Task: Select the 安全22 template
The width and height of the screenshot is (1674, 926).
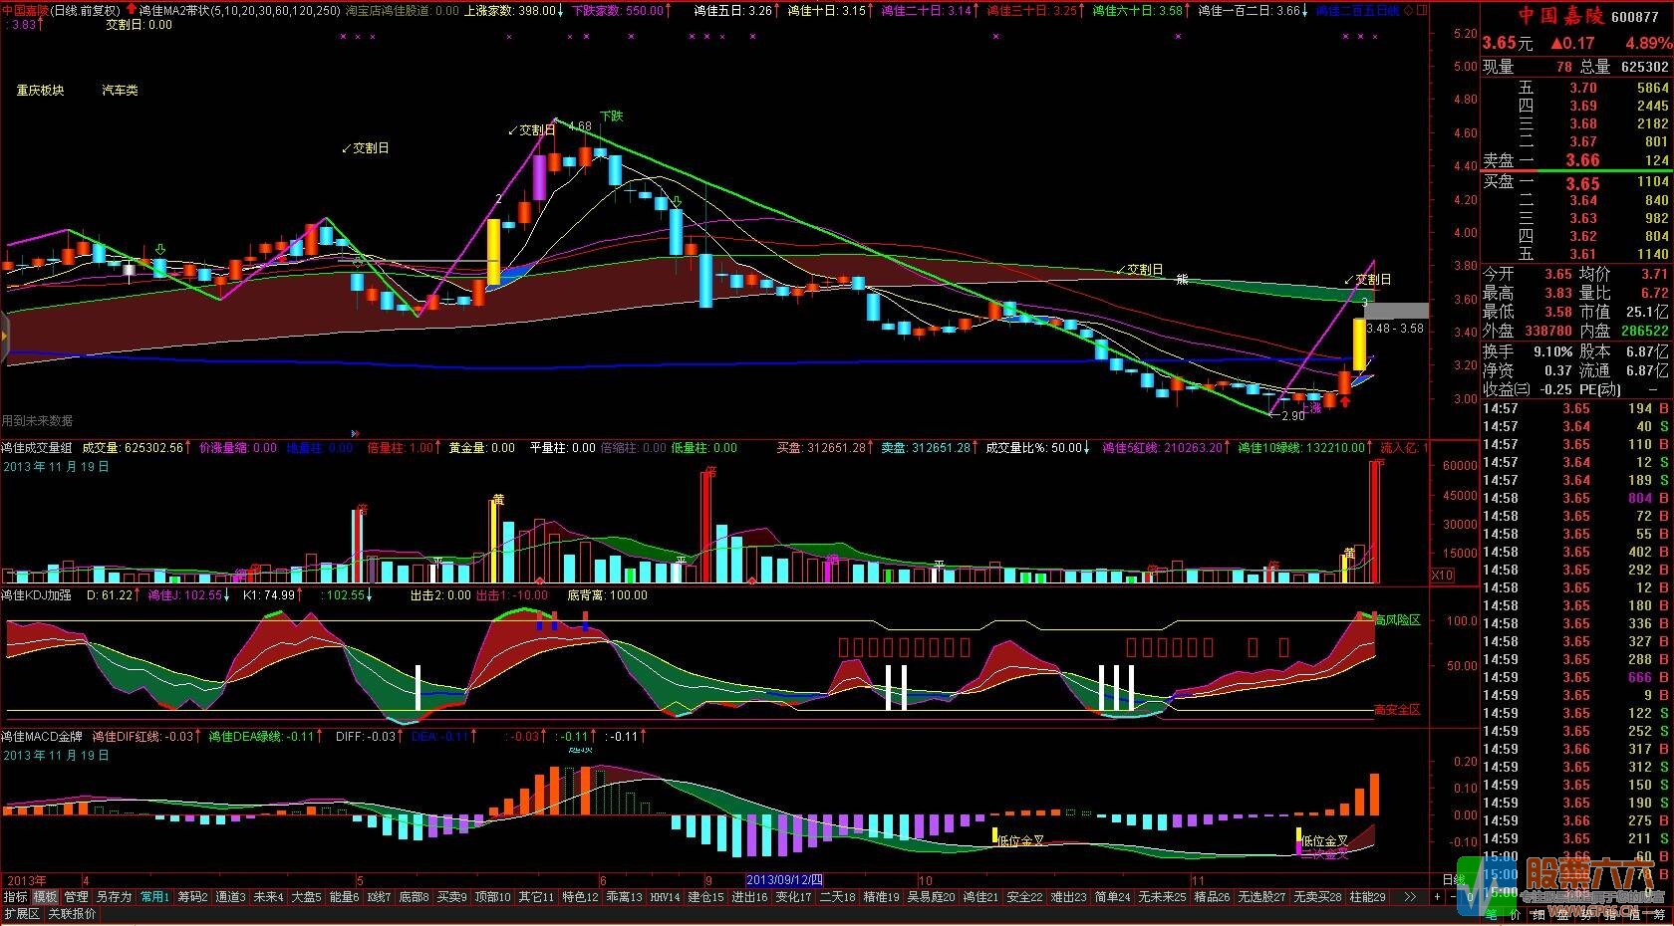Action: pyautogui.click(x=1024, y=896)
